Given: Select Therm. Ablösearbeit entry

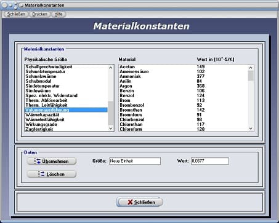Looking at the screenshot, I should 66,100.
